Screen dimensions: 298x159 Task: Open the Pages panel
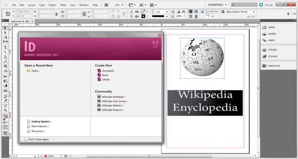271,27
